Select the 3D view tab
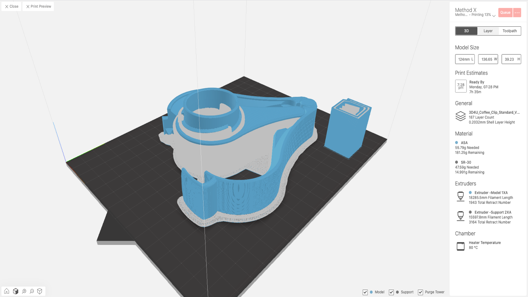This screenshot has height=297, width=528. (466, 31)
